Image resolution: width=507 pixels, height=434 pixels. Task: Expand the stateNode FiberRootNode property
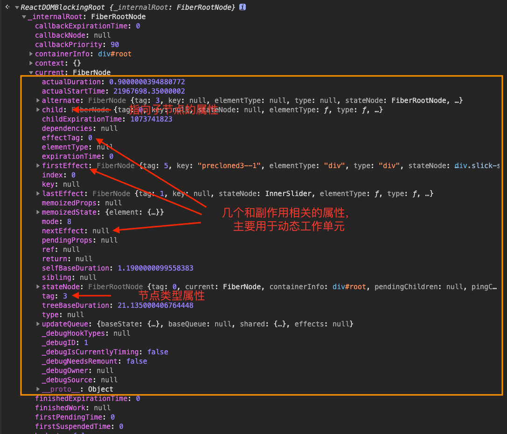coord(38,287)
